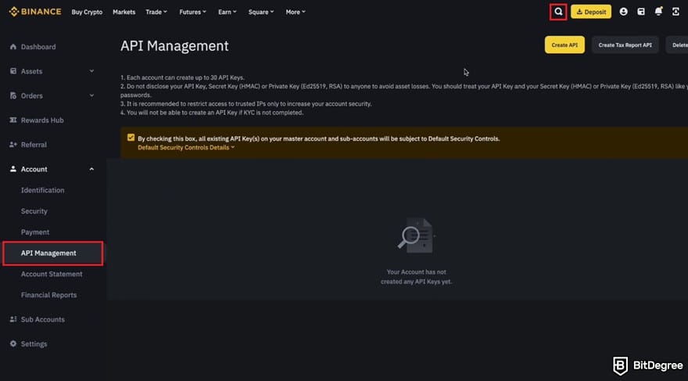Image resolution: width=688 pixels, height=381 pixels.
Task: Go to Buy Crypto
Action: tap(87, 12)
